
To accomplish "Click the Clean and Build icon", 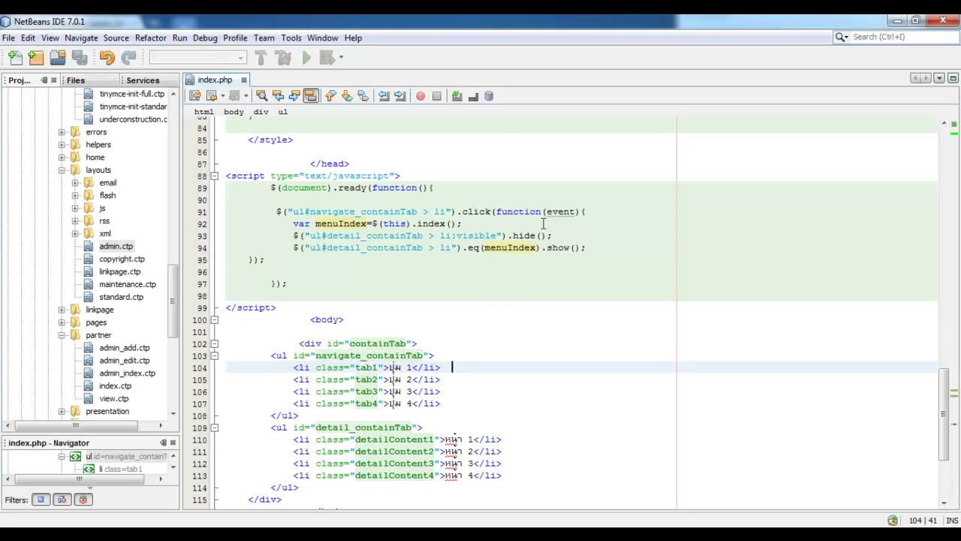I will (x=283, y=58).
